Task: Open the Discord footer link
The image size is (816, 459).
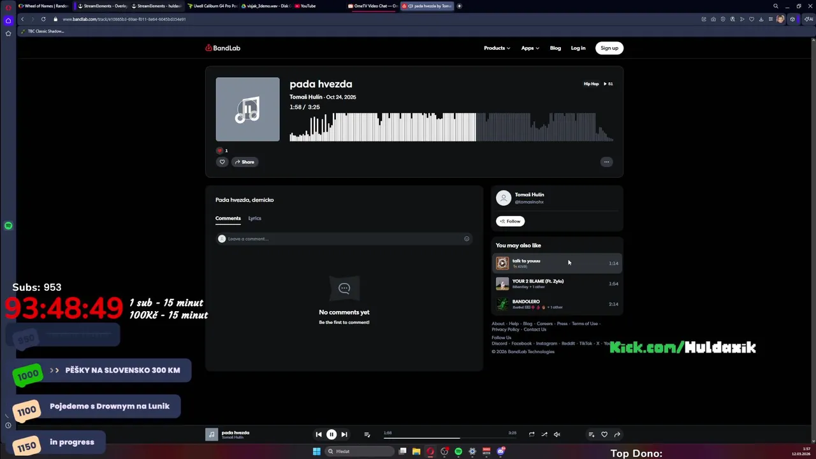Action: click(x=499, y=344)
